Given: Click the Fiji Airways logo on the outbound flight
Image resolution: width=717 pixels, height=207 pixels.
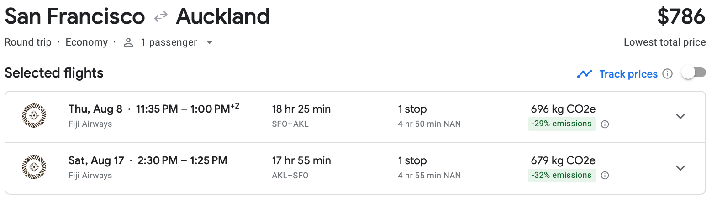Looking at the screenshot, I should [x=34, y=116].
